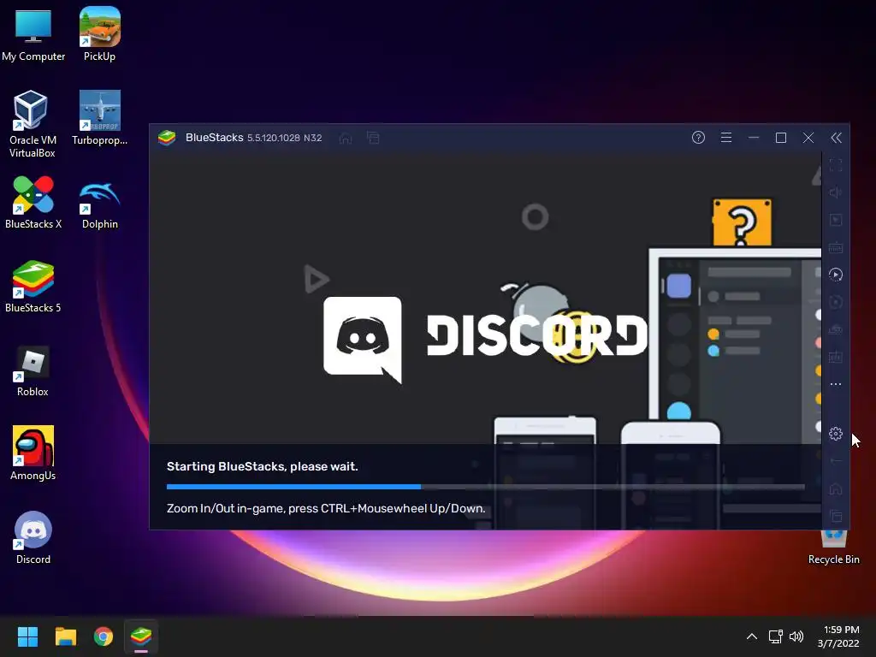The image size is (876, 657).
Task: Open the BlueStacks help question-mark icon
Action: (x=698, y=138)
